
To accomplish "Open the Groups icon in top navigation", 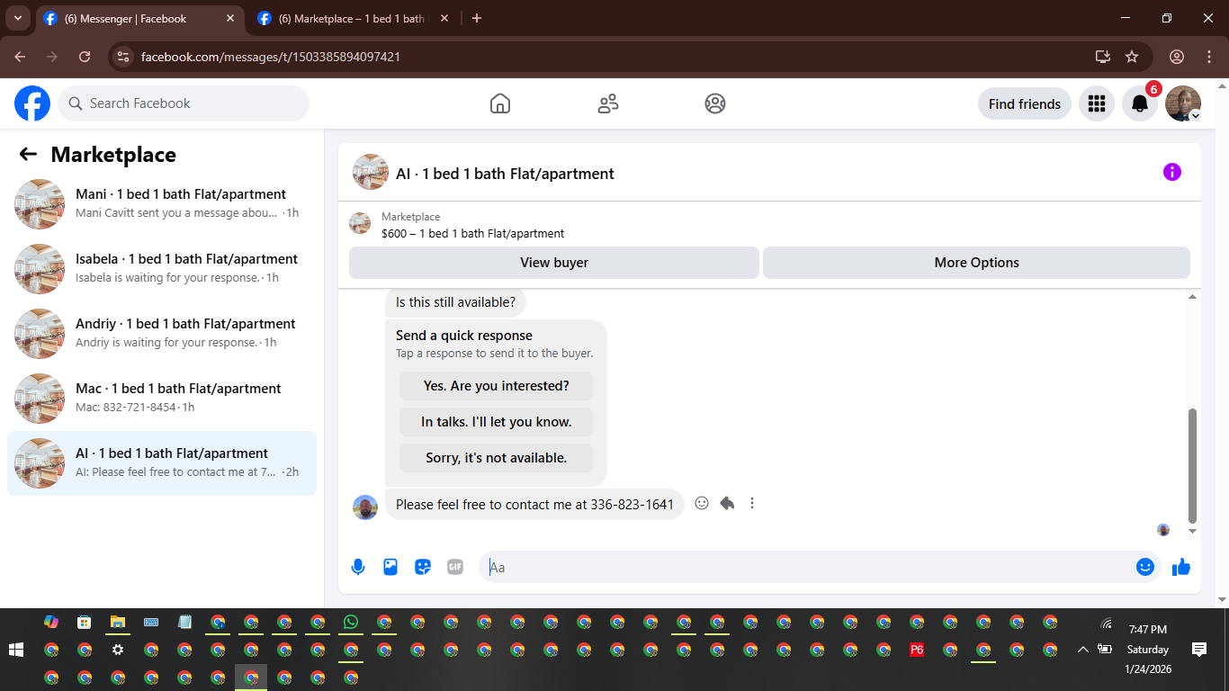I will point(715,103).
